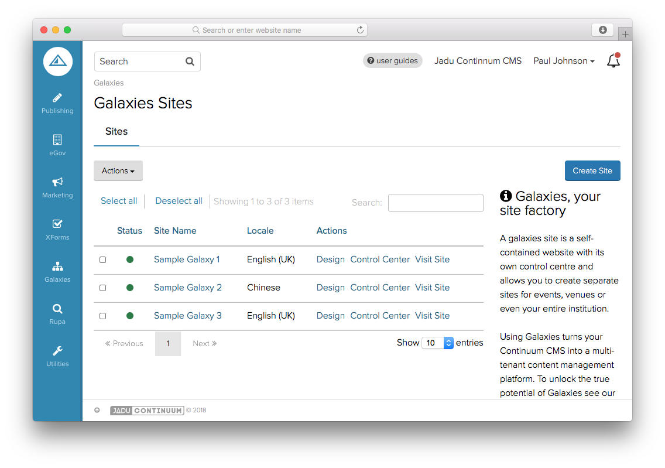The width and height of the screenshot is (665, 468).
Task: Click the Jadu logo at sidebar top
Action: point(57,61)
